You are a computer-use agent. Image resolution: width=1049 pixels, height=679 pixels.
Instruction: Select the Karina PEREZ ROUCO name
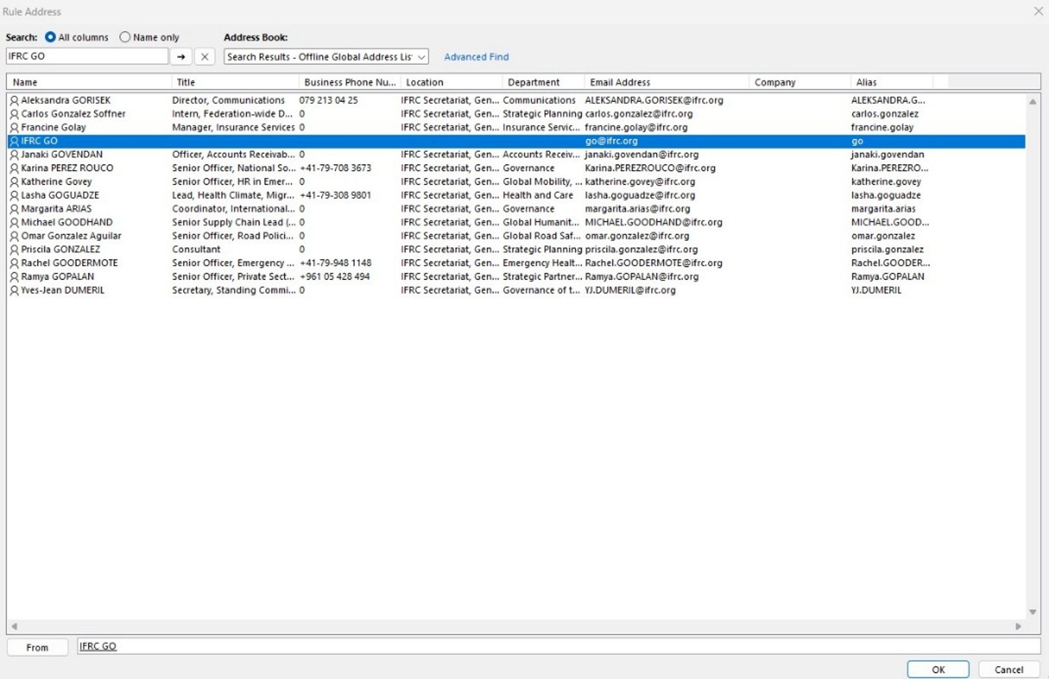[x=67, y=168]
